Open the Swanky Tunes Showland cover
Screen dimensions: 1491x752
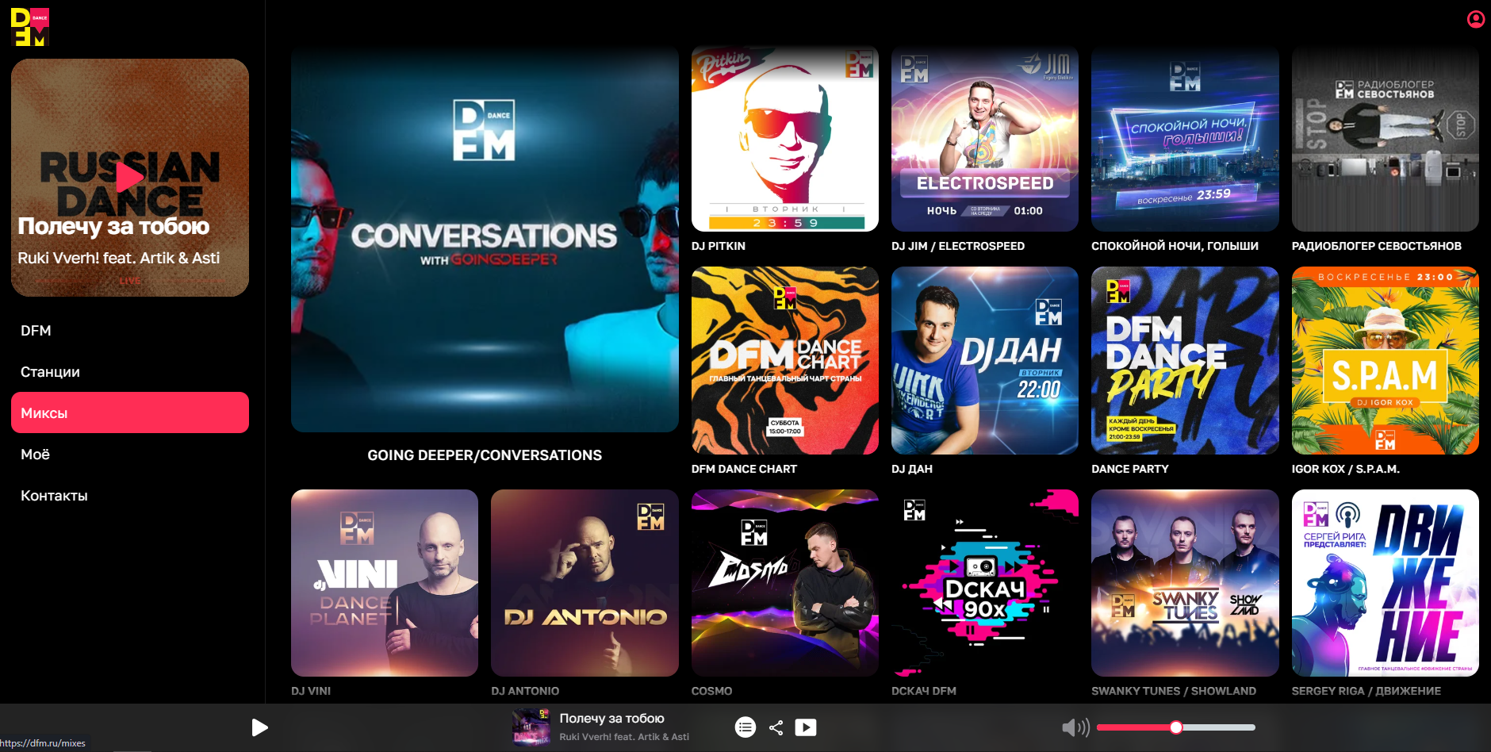click(1185, 583)
